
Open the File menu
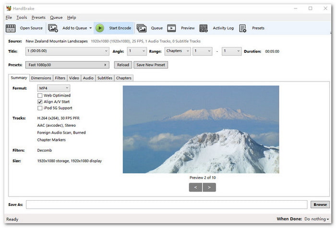tap(9, 18)
